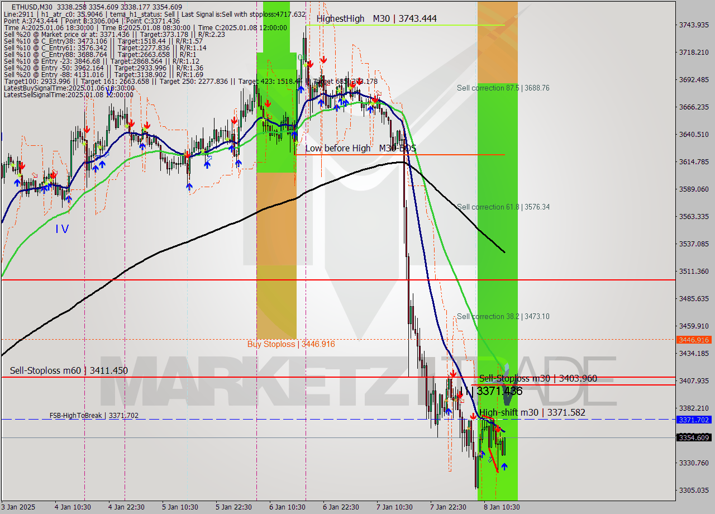Screen dimensions: 715x514
Task: Select the Buy Stoploss 3446.916 label
Action: pos(291,344)
